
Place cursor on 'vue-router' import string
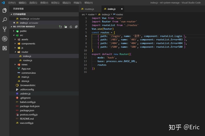(x=128, y=22)
